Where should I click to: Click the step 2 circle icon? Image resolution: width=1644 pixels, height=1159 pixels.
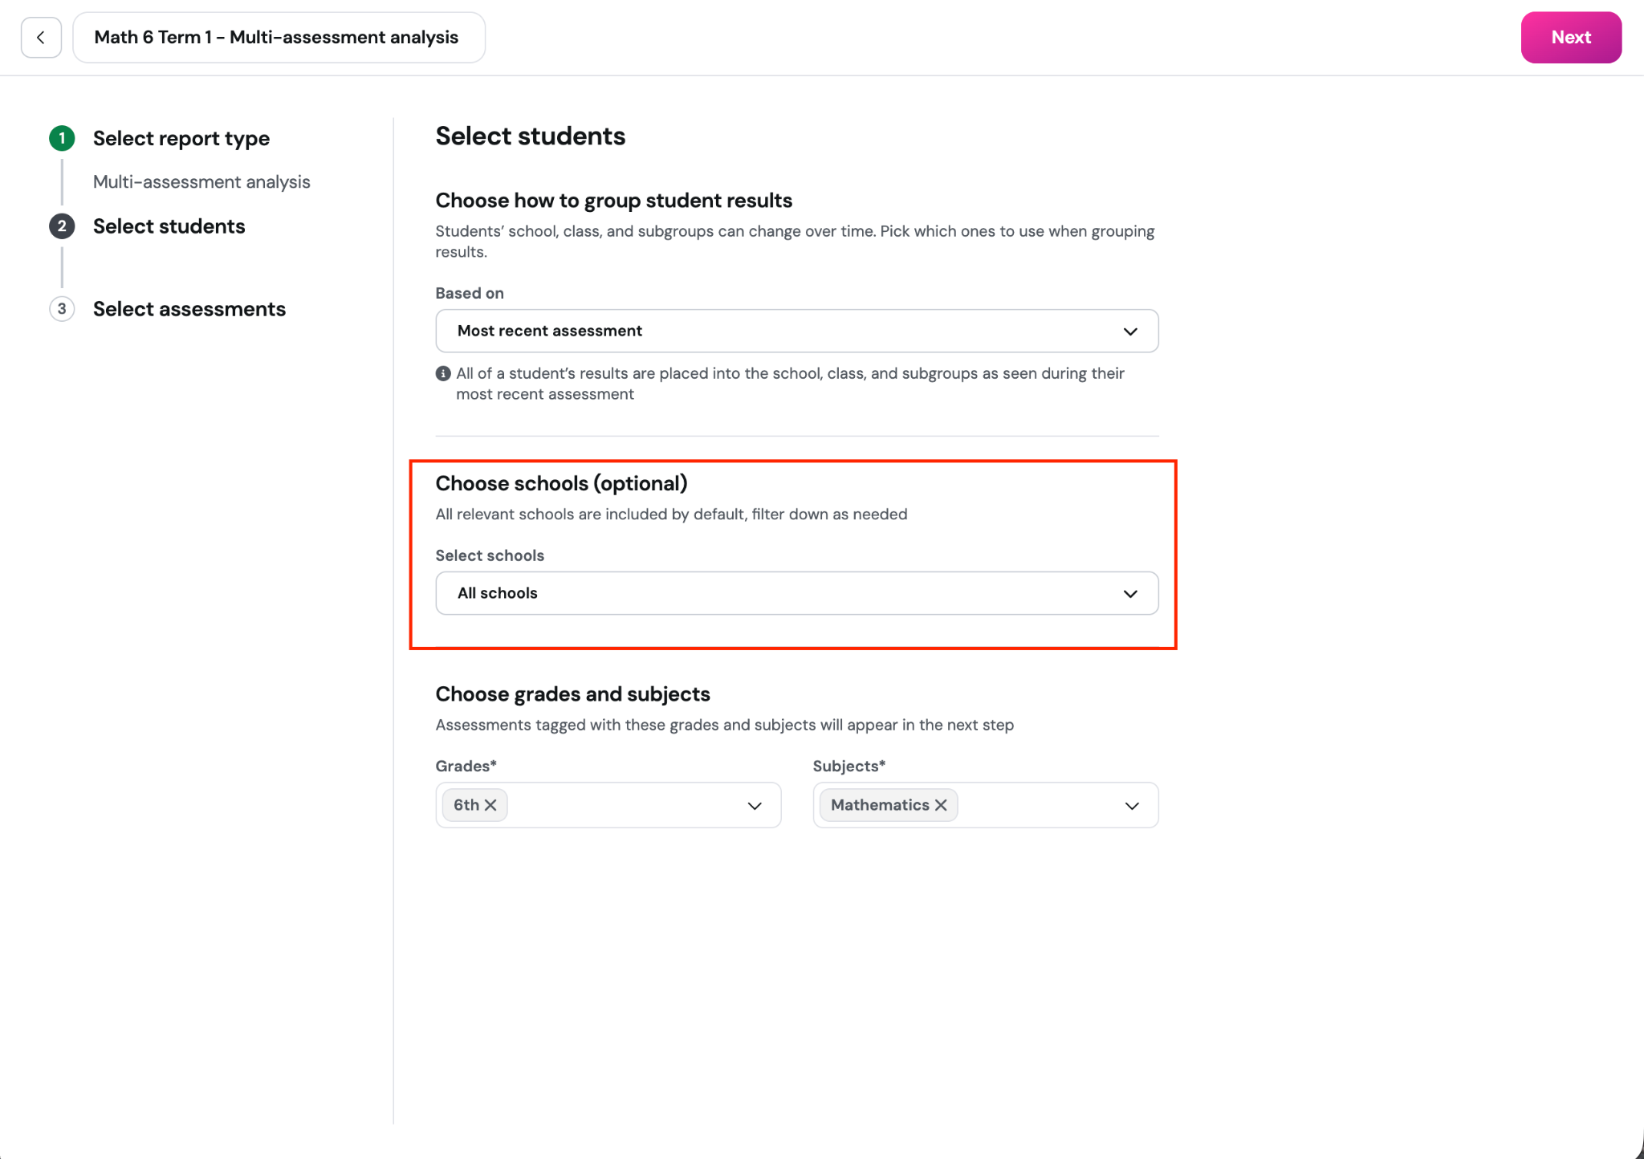[x=62, y=226]
